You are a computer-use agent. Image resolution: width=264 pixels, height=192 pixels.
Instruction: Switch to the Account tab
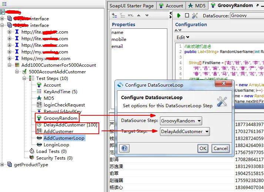pyautogui.click(x=171, y=6)
